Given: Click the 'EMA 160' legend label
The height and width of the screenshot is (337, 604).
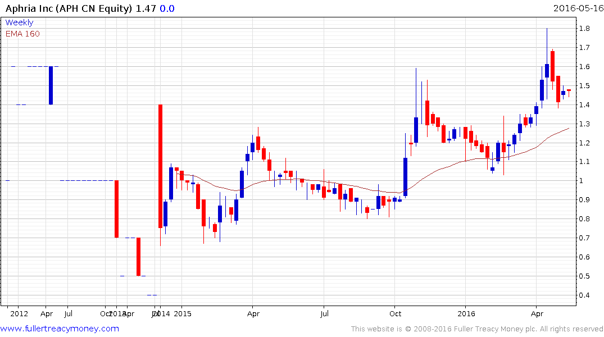Looking at the screenshot, I should tap(22, 34).
